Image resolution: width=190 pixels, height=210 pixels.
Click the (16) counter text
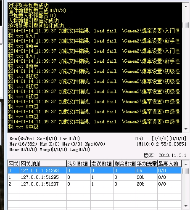click(139, 138)
